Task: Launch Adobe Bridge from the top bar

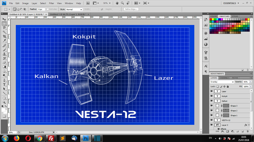Action: [x=88, y=3]
